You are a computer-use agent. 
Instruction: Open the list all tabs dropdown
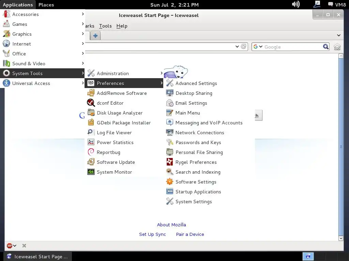click(338, 35)
